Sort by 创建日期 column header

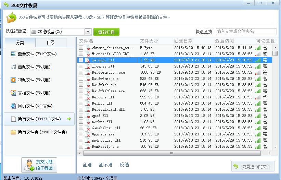click(183, 41)
